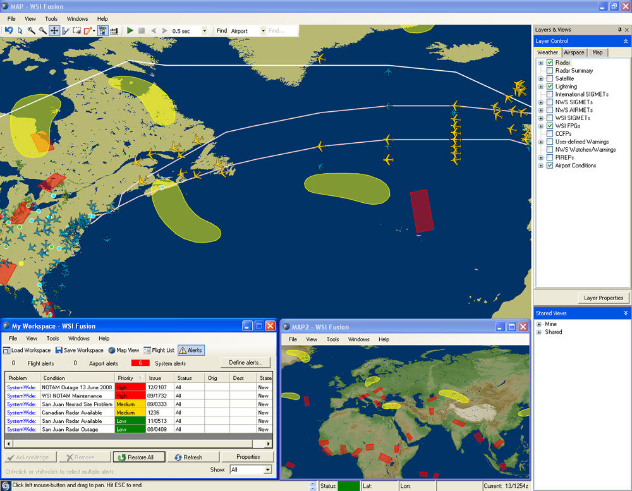Enable the Radar Summary layer
The width and height of the screenshot is (632, 491).
550,71
